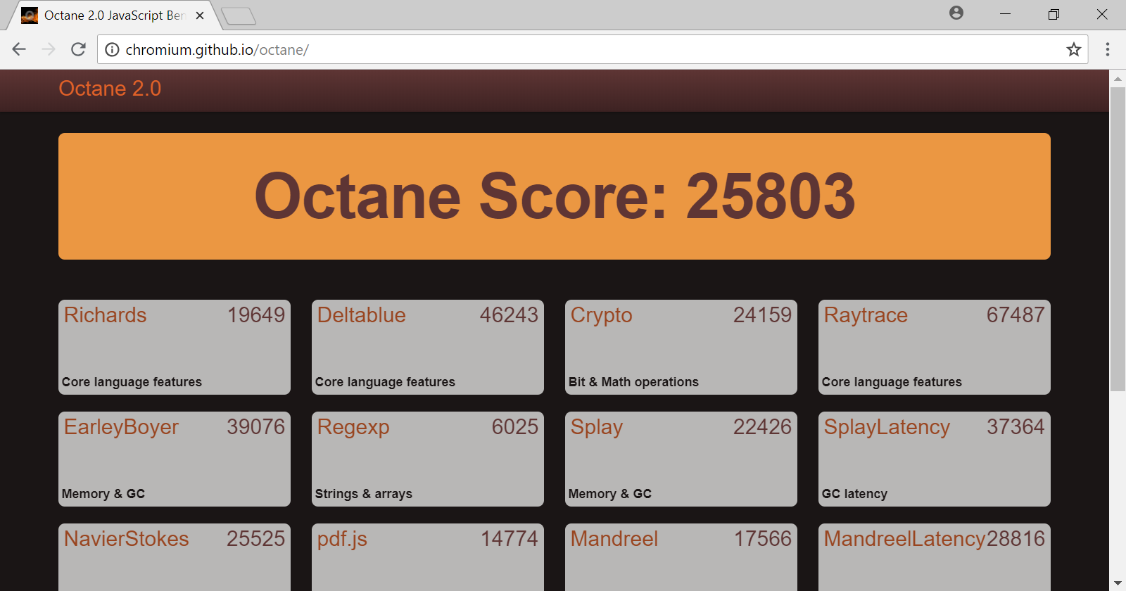Click the MandreelLatency score 28816
Viewport: 1126px width, 591px height.
click(1016, 539)
